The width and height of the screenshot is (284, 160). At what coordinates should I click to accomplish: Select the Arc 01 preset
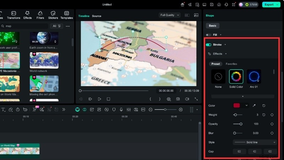pos(254,76)
